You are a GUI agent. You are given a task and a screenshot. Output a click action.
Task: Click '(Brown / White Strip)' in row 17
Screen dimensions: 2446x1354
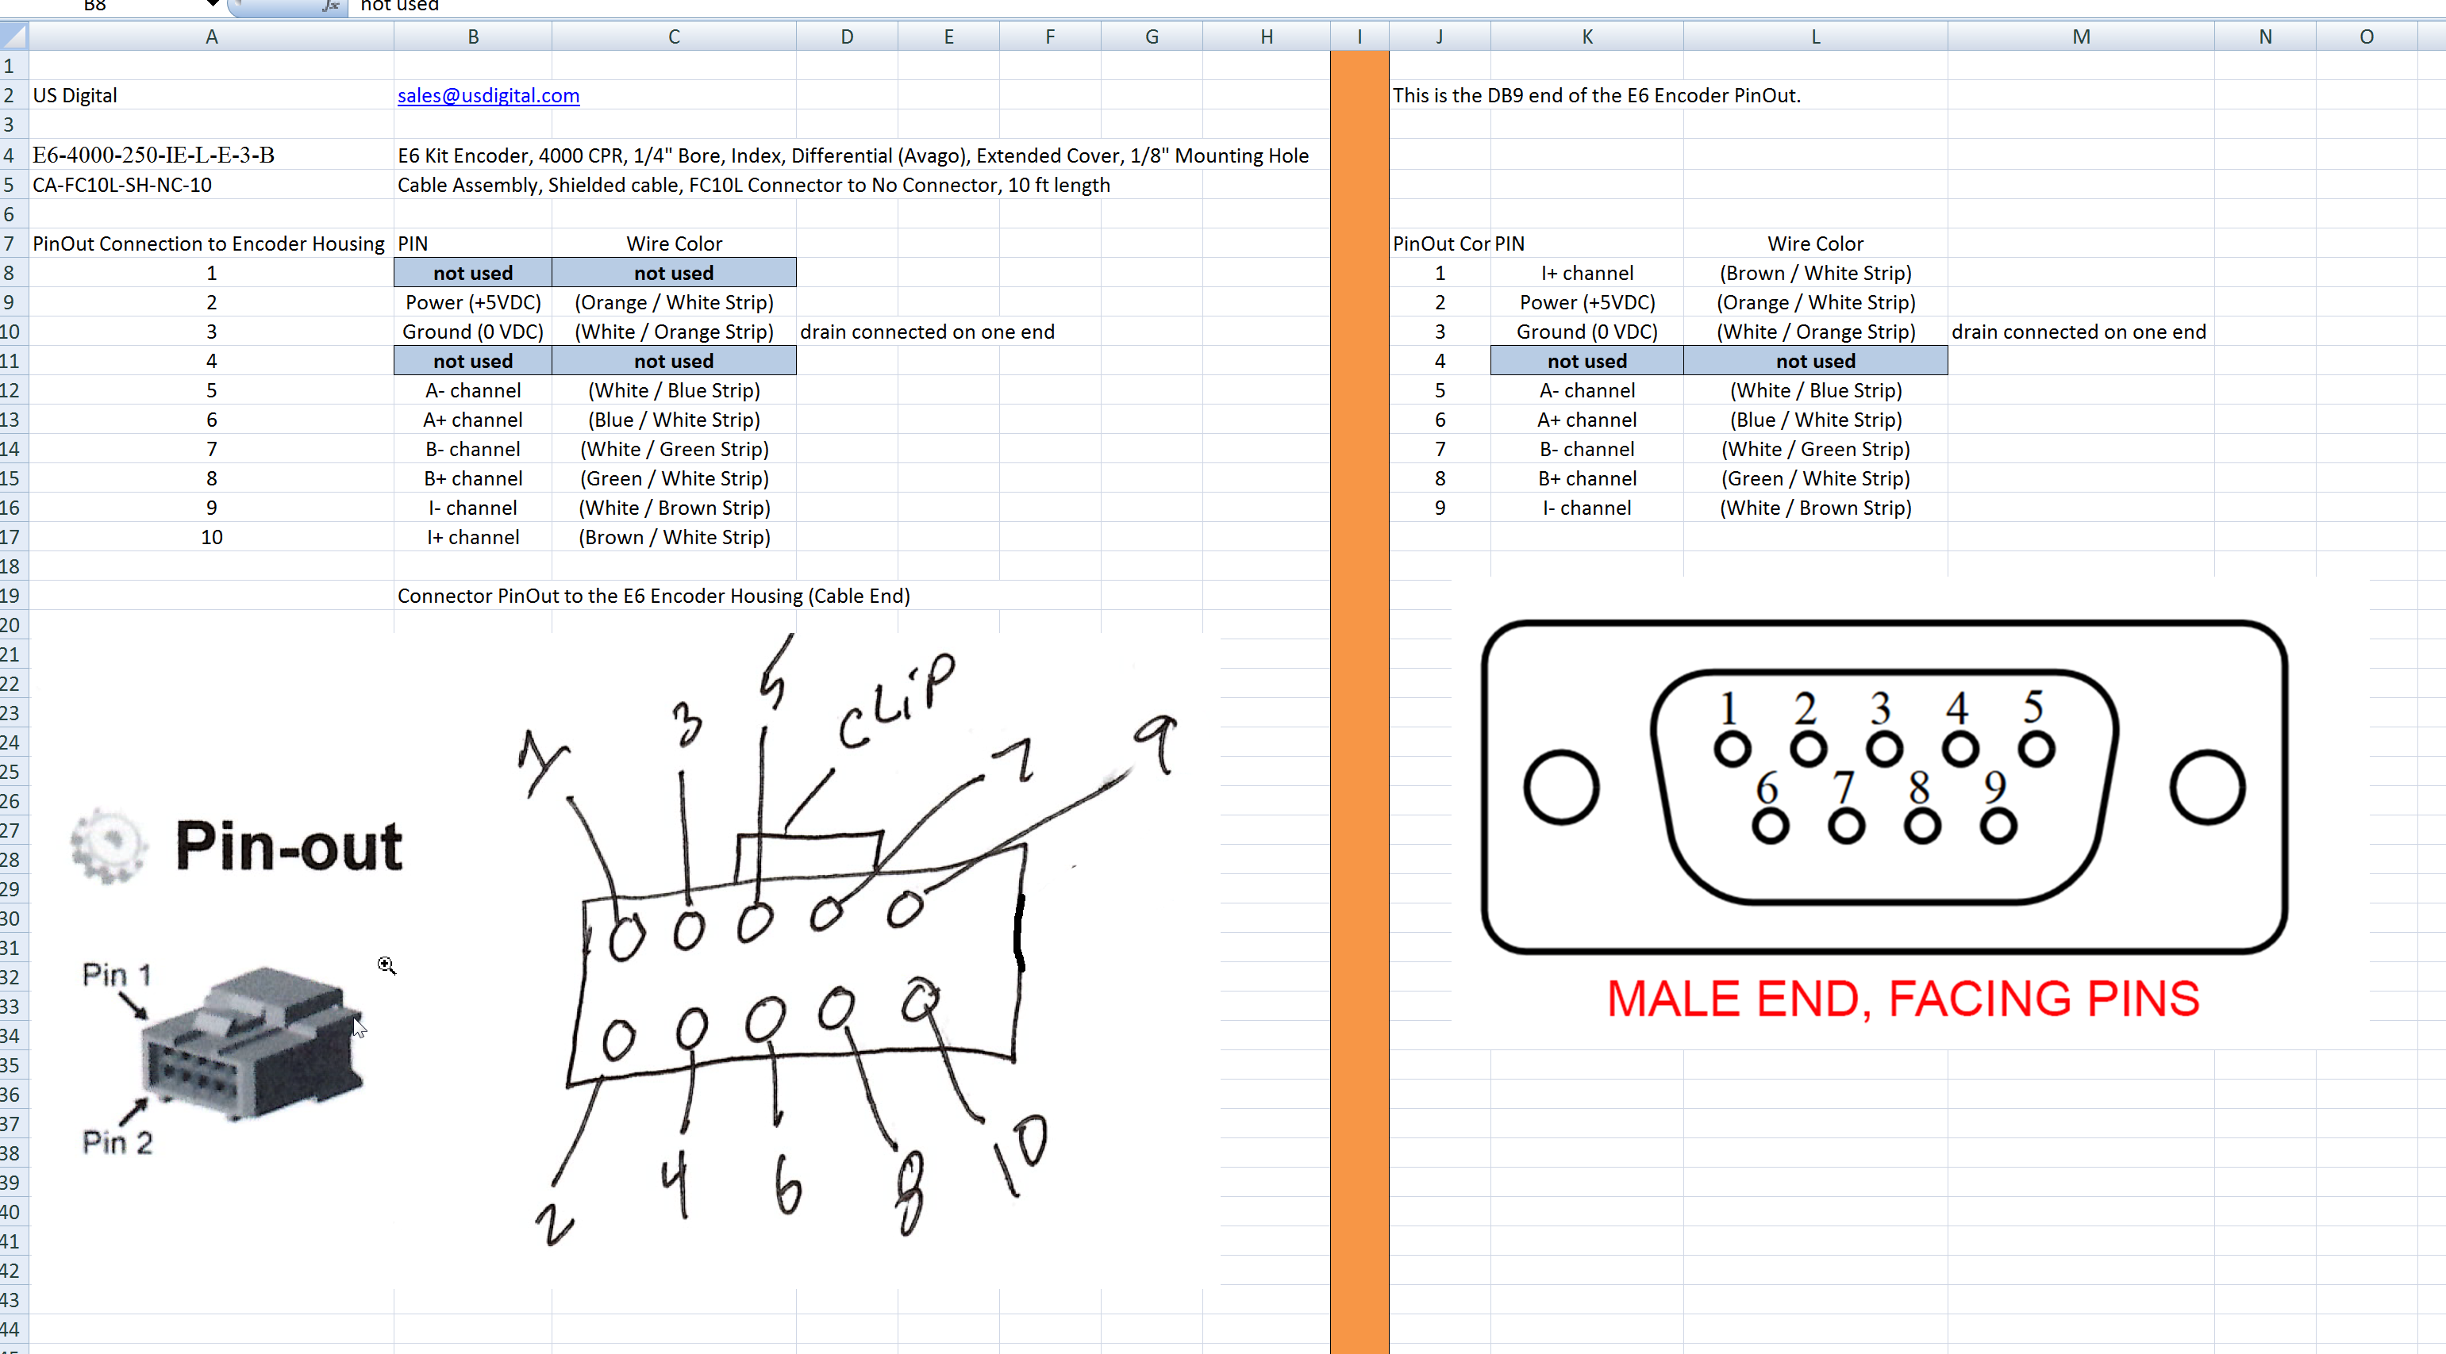[673, 538]
